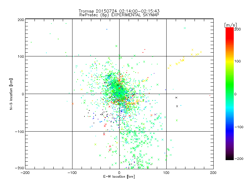The width and height of the screenshot is (251, 188).
Task: Click the y-axis tick label '200'
Action: click(x=21, y=20)
